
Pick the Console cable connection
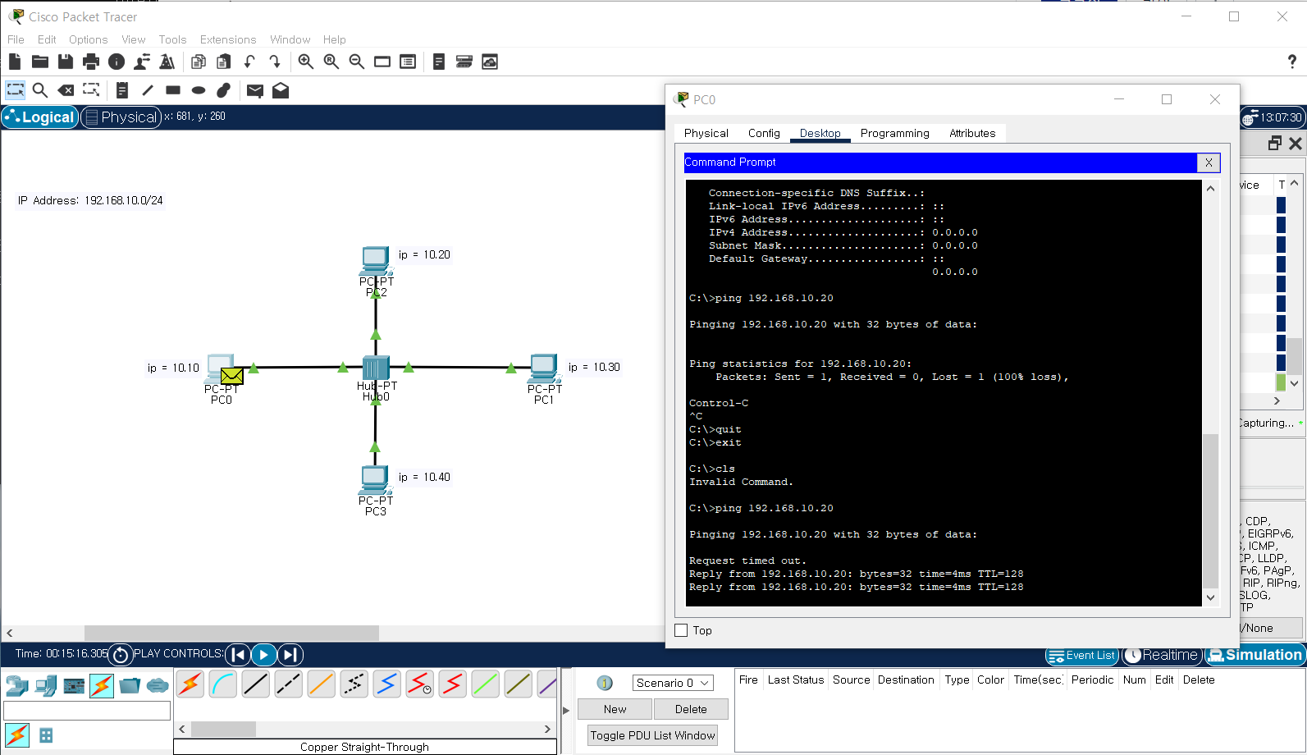[223, 684]
